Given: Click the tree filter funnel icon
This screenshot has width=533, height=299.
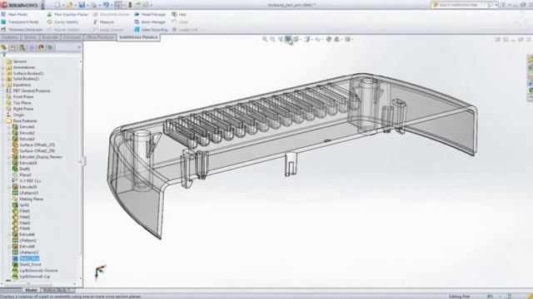Looking at the screenshot, I should pyautogui.click(x=4, y=55).
